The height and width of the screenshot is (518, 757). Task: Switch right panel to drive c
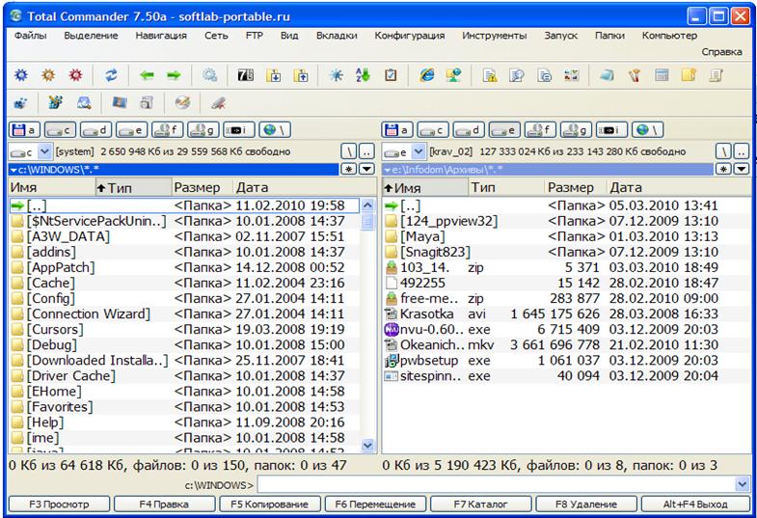point(433,130)
